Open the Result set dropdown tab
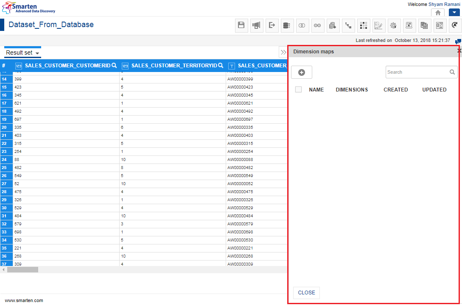The width and height of the screenshot is (462, 305). tap(22, 53)
